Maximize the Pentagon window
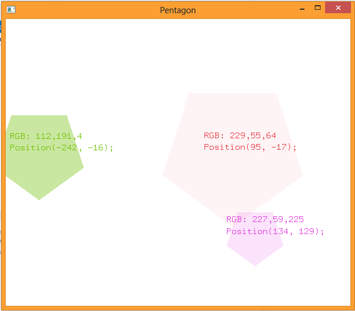 point(318,8)
